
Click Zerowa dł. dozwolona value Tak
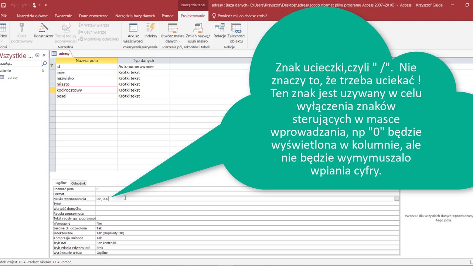tap(247, 228)
